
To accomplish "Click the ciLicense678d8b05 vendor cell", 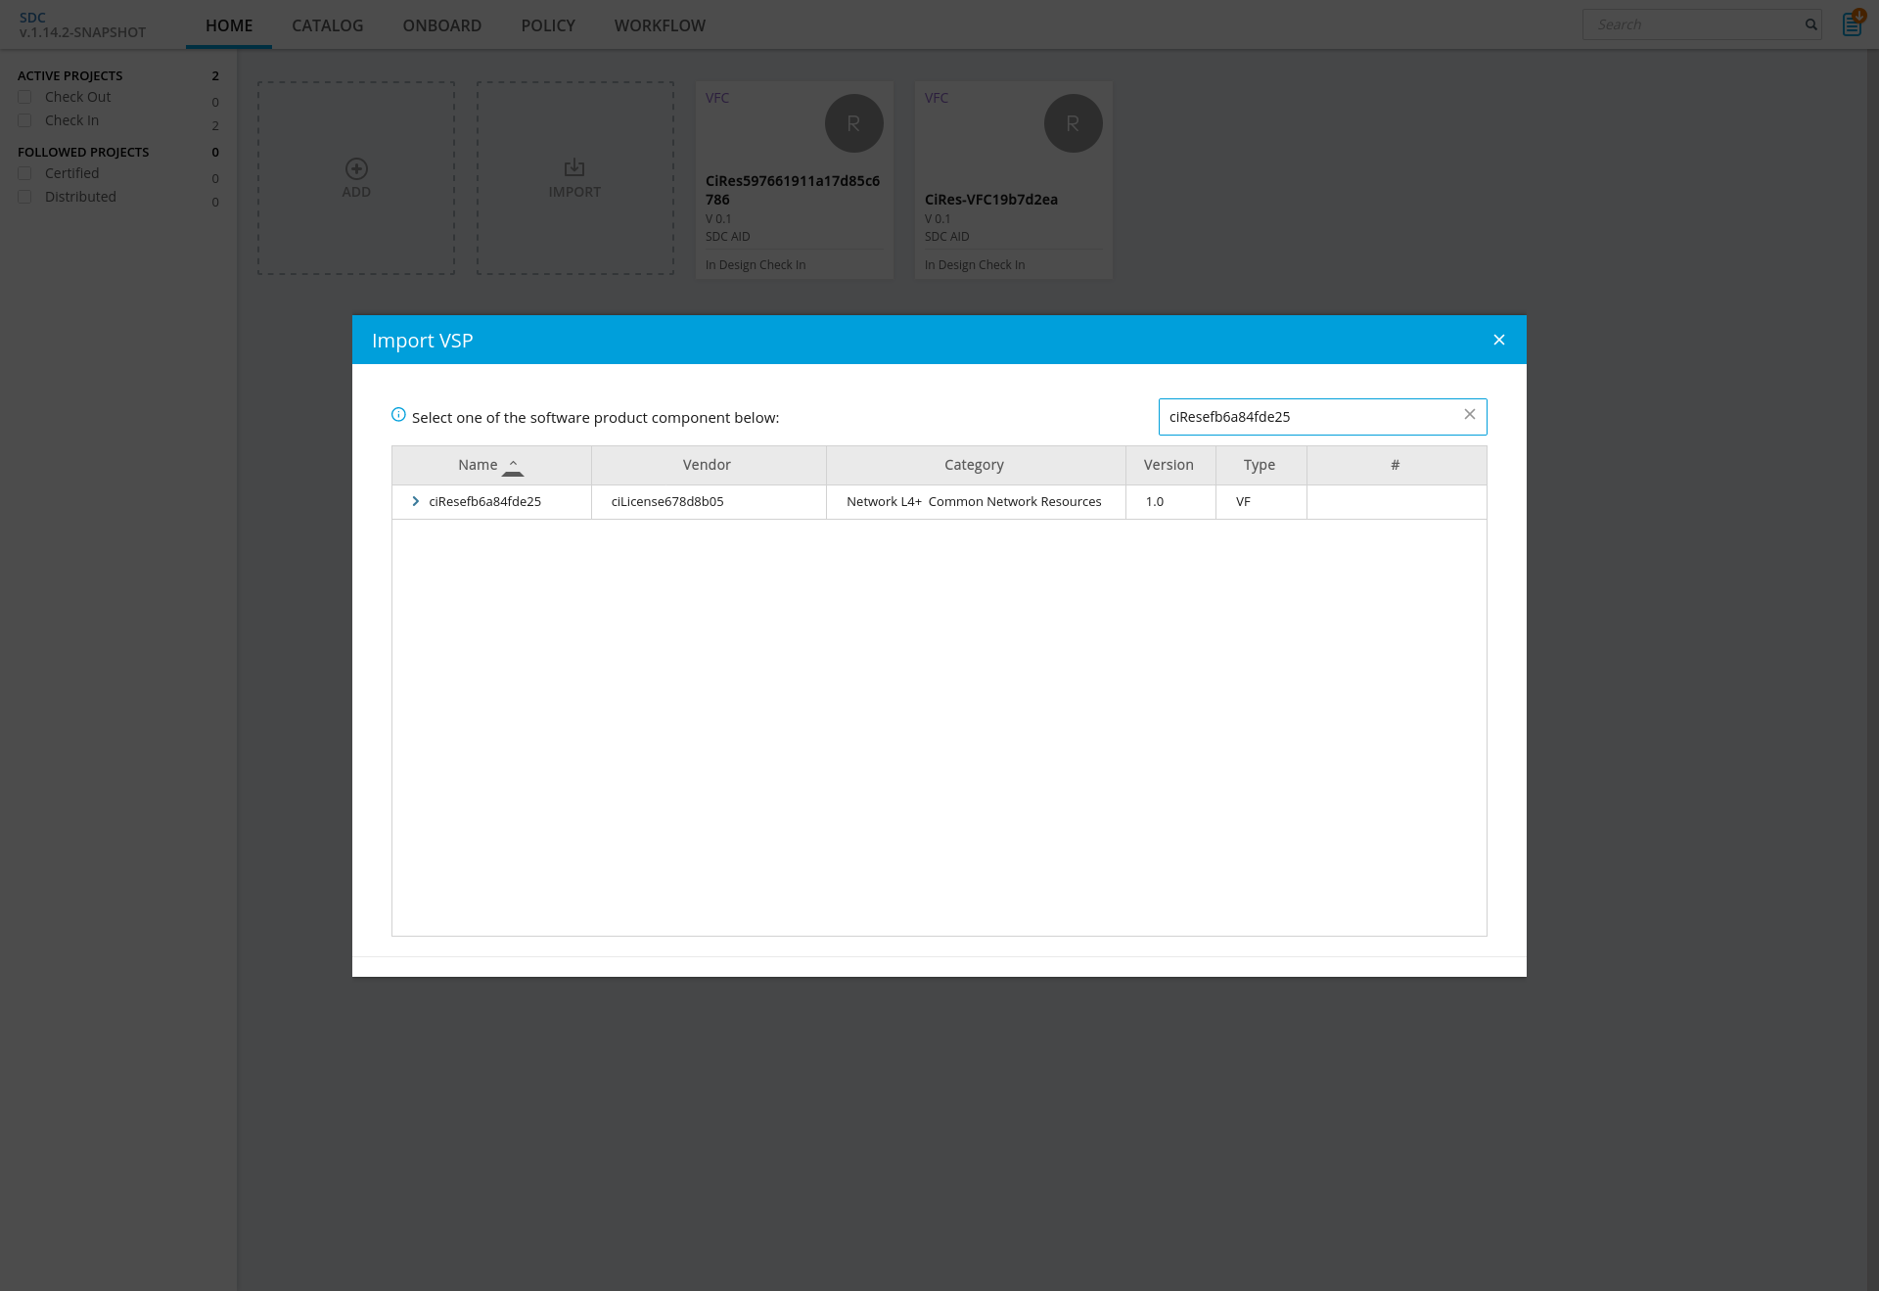I will (x=666, y=501).
